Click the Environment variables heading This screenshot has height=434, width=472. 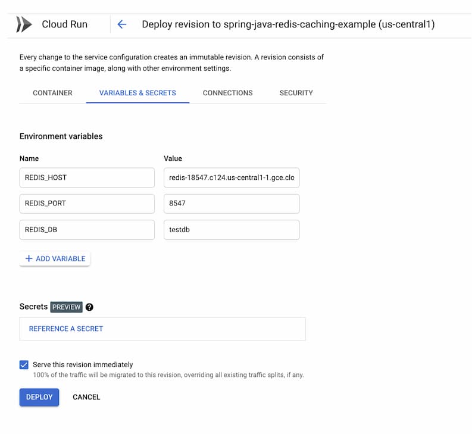point(61,136)
